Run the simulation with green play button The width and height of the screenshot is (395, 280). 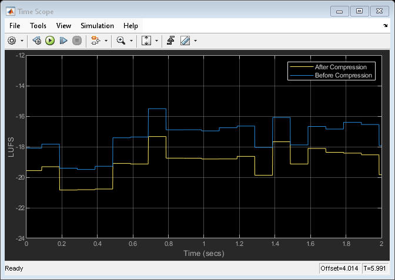(x=50, y=41)
